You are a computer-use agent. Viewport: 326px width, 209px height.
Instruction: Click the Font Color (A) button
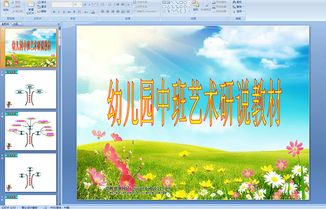(93, 12)
